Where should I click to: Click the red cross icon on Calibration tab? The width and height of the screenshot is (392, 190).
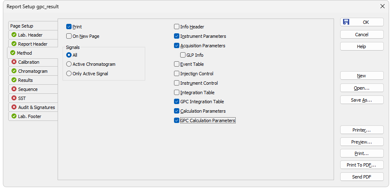14,62
